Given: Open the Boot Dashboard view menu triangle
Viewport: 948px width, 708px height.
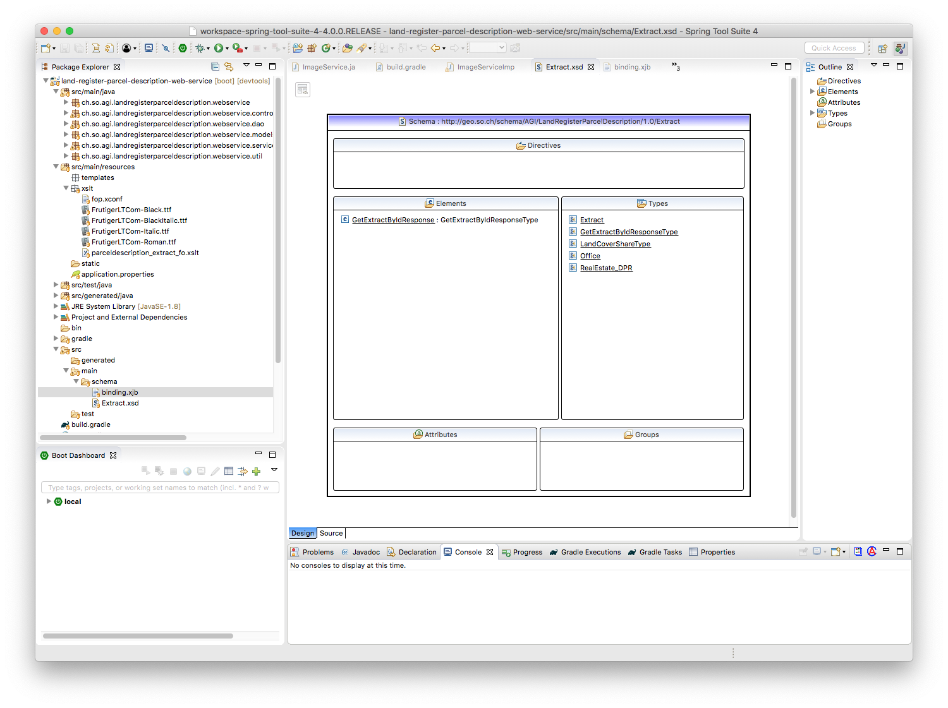Looking at the screenshot, I should [x=274, y=470].
